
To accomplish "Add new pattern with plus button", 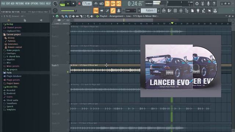I will pyautogui.click(x=159, y=11).
